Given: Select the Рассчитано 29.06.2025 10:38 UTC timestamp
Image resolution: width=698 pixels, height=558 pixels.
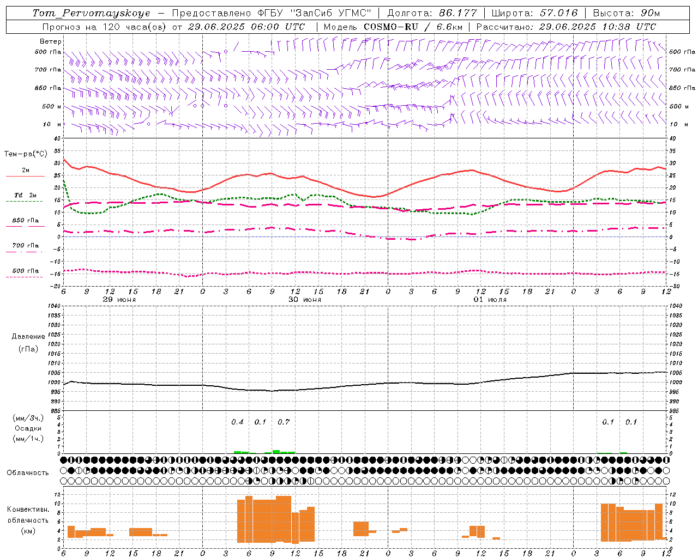Looking at the screenshot, I should click(566, 27).
